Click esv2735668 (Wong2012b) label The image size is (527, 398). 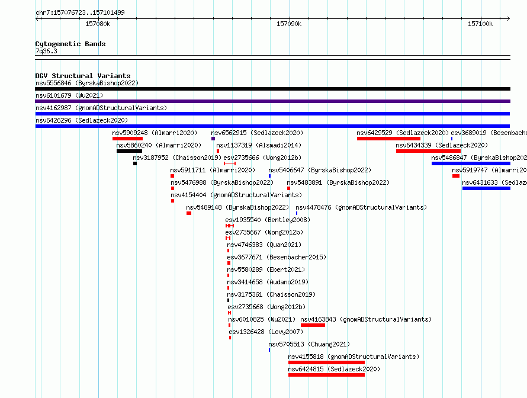(266, 307)
